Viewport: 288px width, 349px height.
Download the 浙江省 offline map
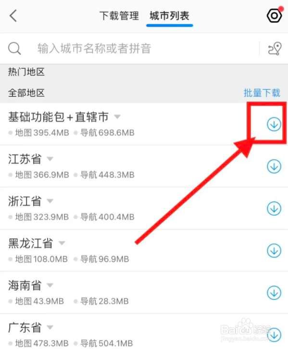pyautogui.click(x=274, y=208)
